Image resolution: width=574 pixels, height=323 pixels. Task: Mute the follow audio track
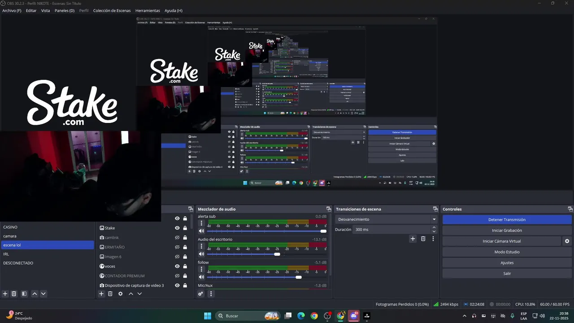click(x=201, y=277)
